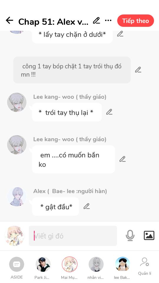Tap the microphone voice input icon

tap(130, 235)
